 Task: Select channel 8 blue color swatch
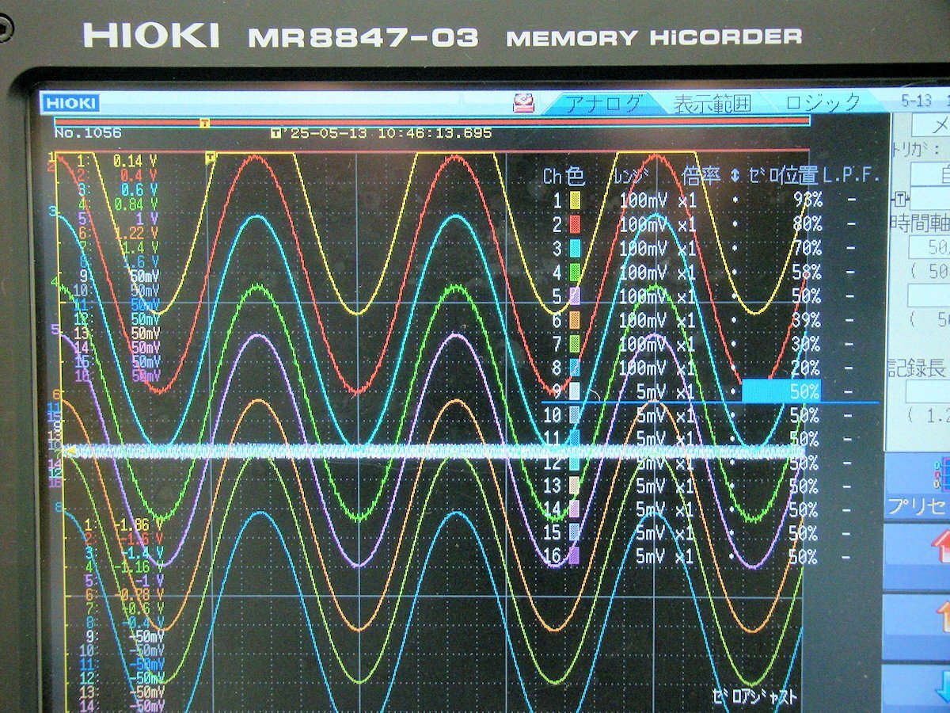pyautogui.click(x=575, y=368)
